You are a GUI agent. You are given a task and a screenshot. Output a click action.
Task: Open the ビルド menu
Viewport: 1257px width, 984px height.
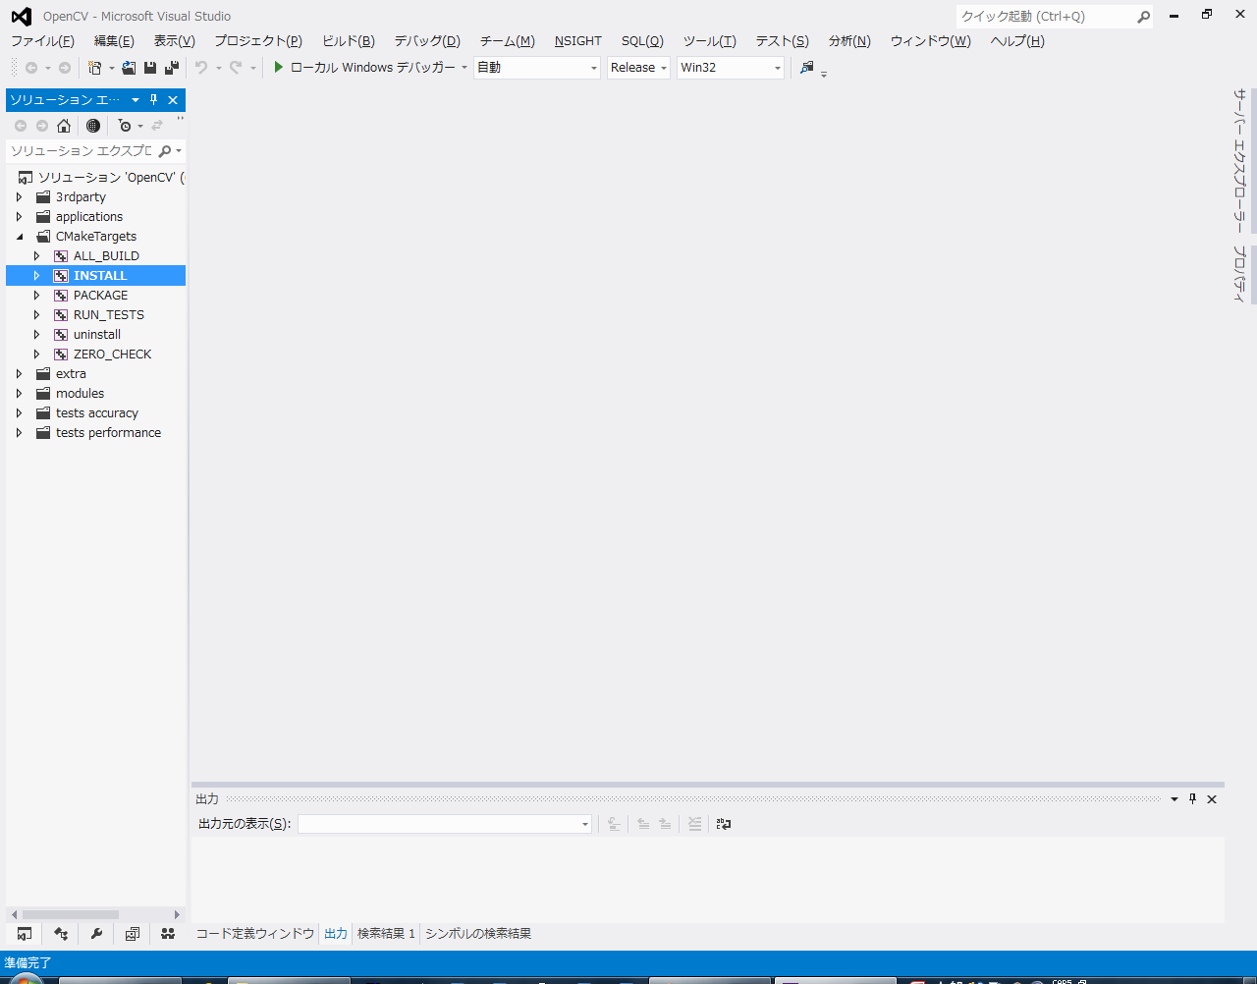click(x=348, y=40)
